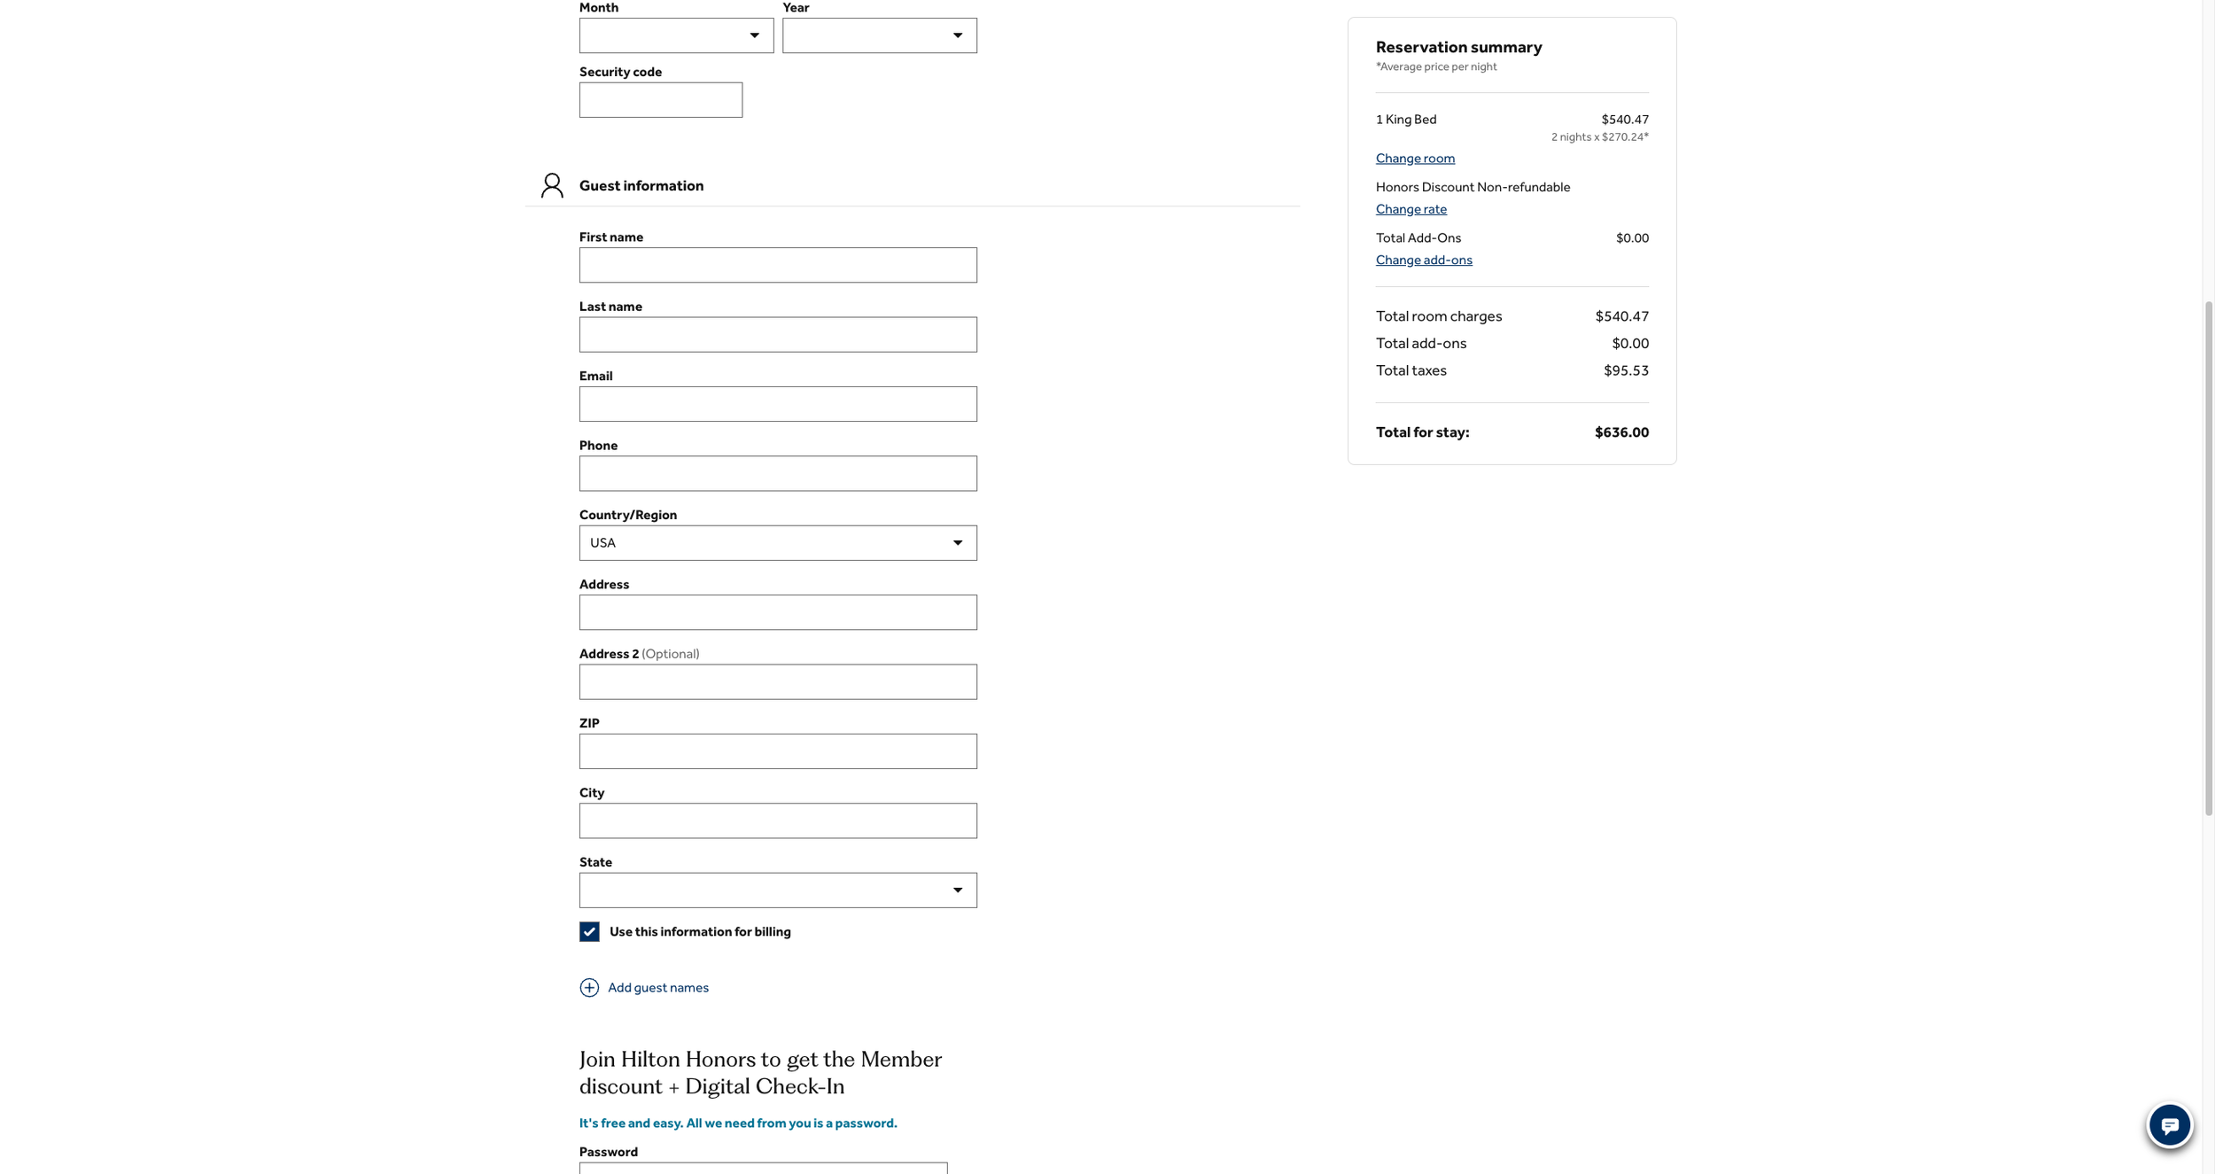The width and height of the screenshot is (2215, 1174).
Task: Focus the ZIP input field
Action: (777, 751)
